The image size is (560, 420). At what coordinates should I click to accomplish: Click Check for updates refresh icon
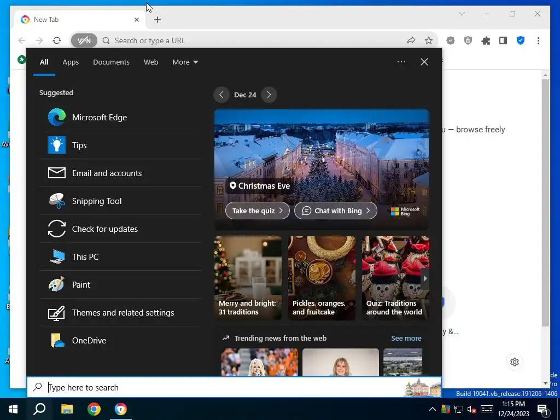point(57,229)
